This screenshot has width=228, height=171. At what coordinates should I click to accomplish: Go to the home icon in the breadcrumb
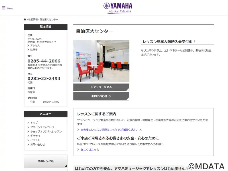(25, 19)
